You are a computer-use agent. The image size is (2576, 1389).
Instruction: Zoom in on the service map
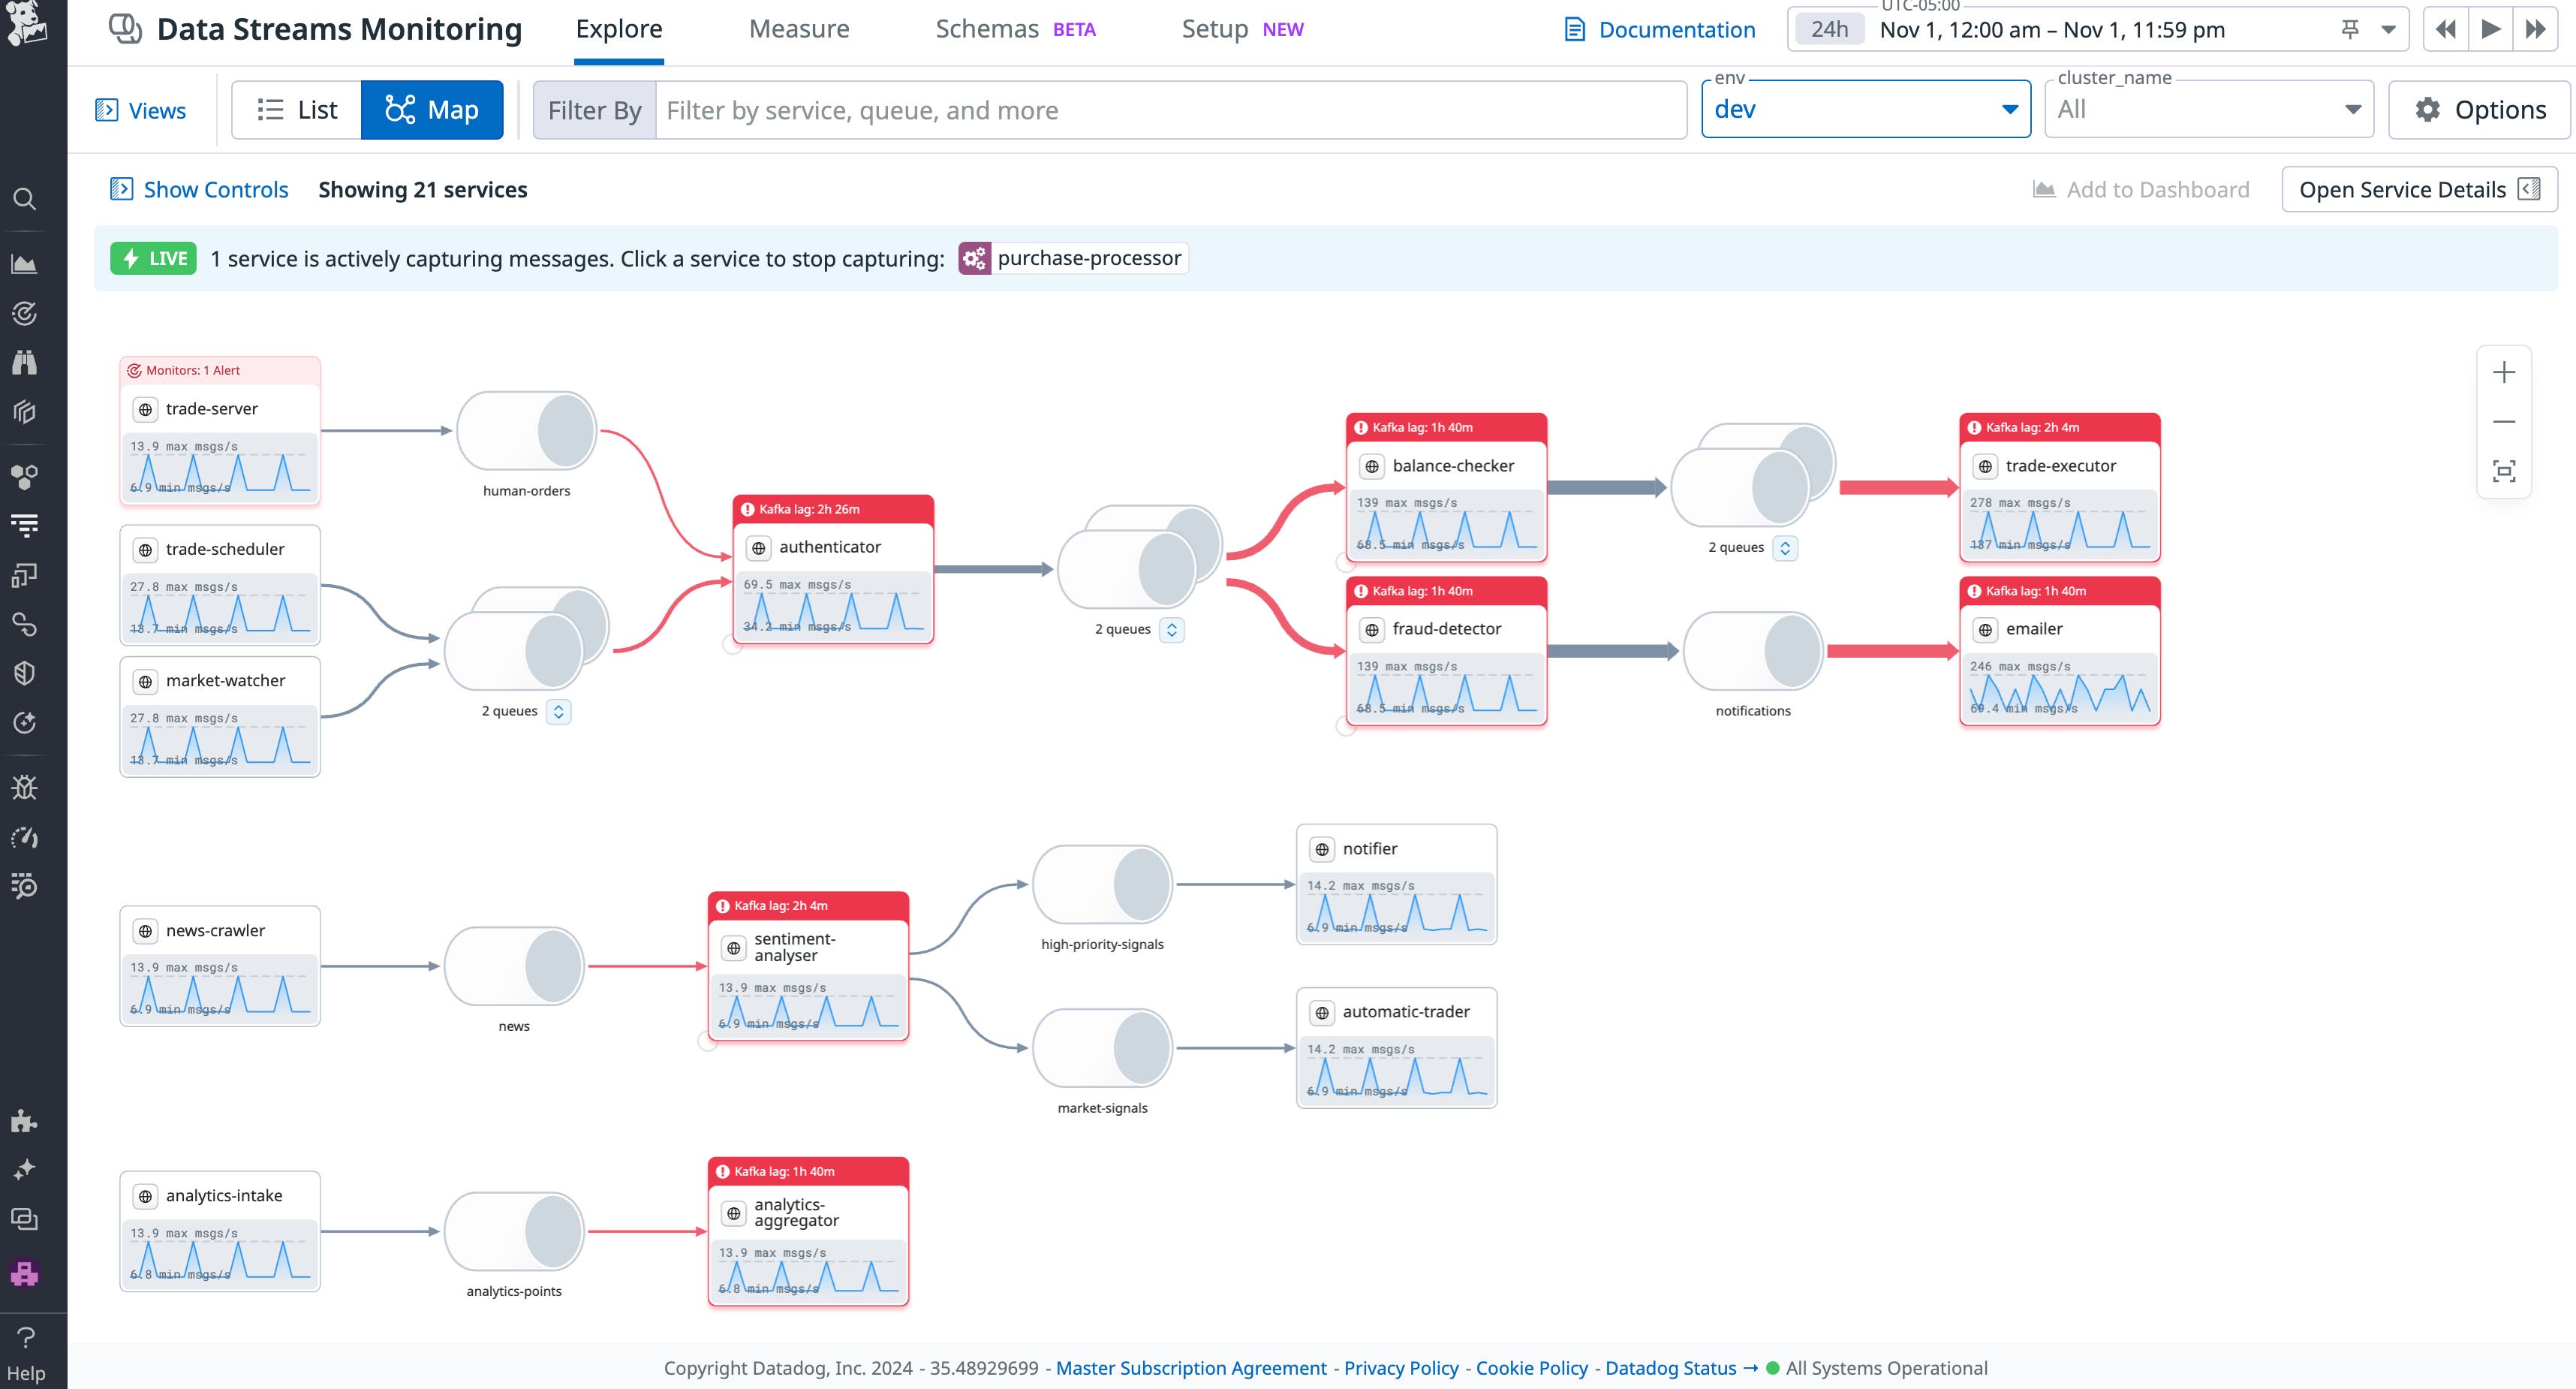(2505, 371)
